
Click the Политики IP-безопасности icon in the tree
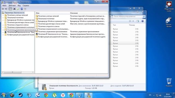pos(5,32)
